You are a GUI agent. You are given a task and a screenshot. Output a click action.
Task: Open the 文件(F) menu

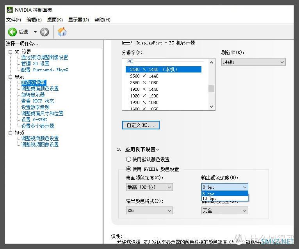(x=13, y=20)
